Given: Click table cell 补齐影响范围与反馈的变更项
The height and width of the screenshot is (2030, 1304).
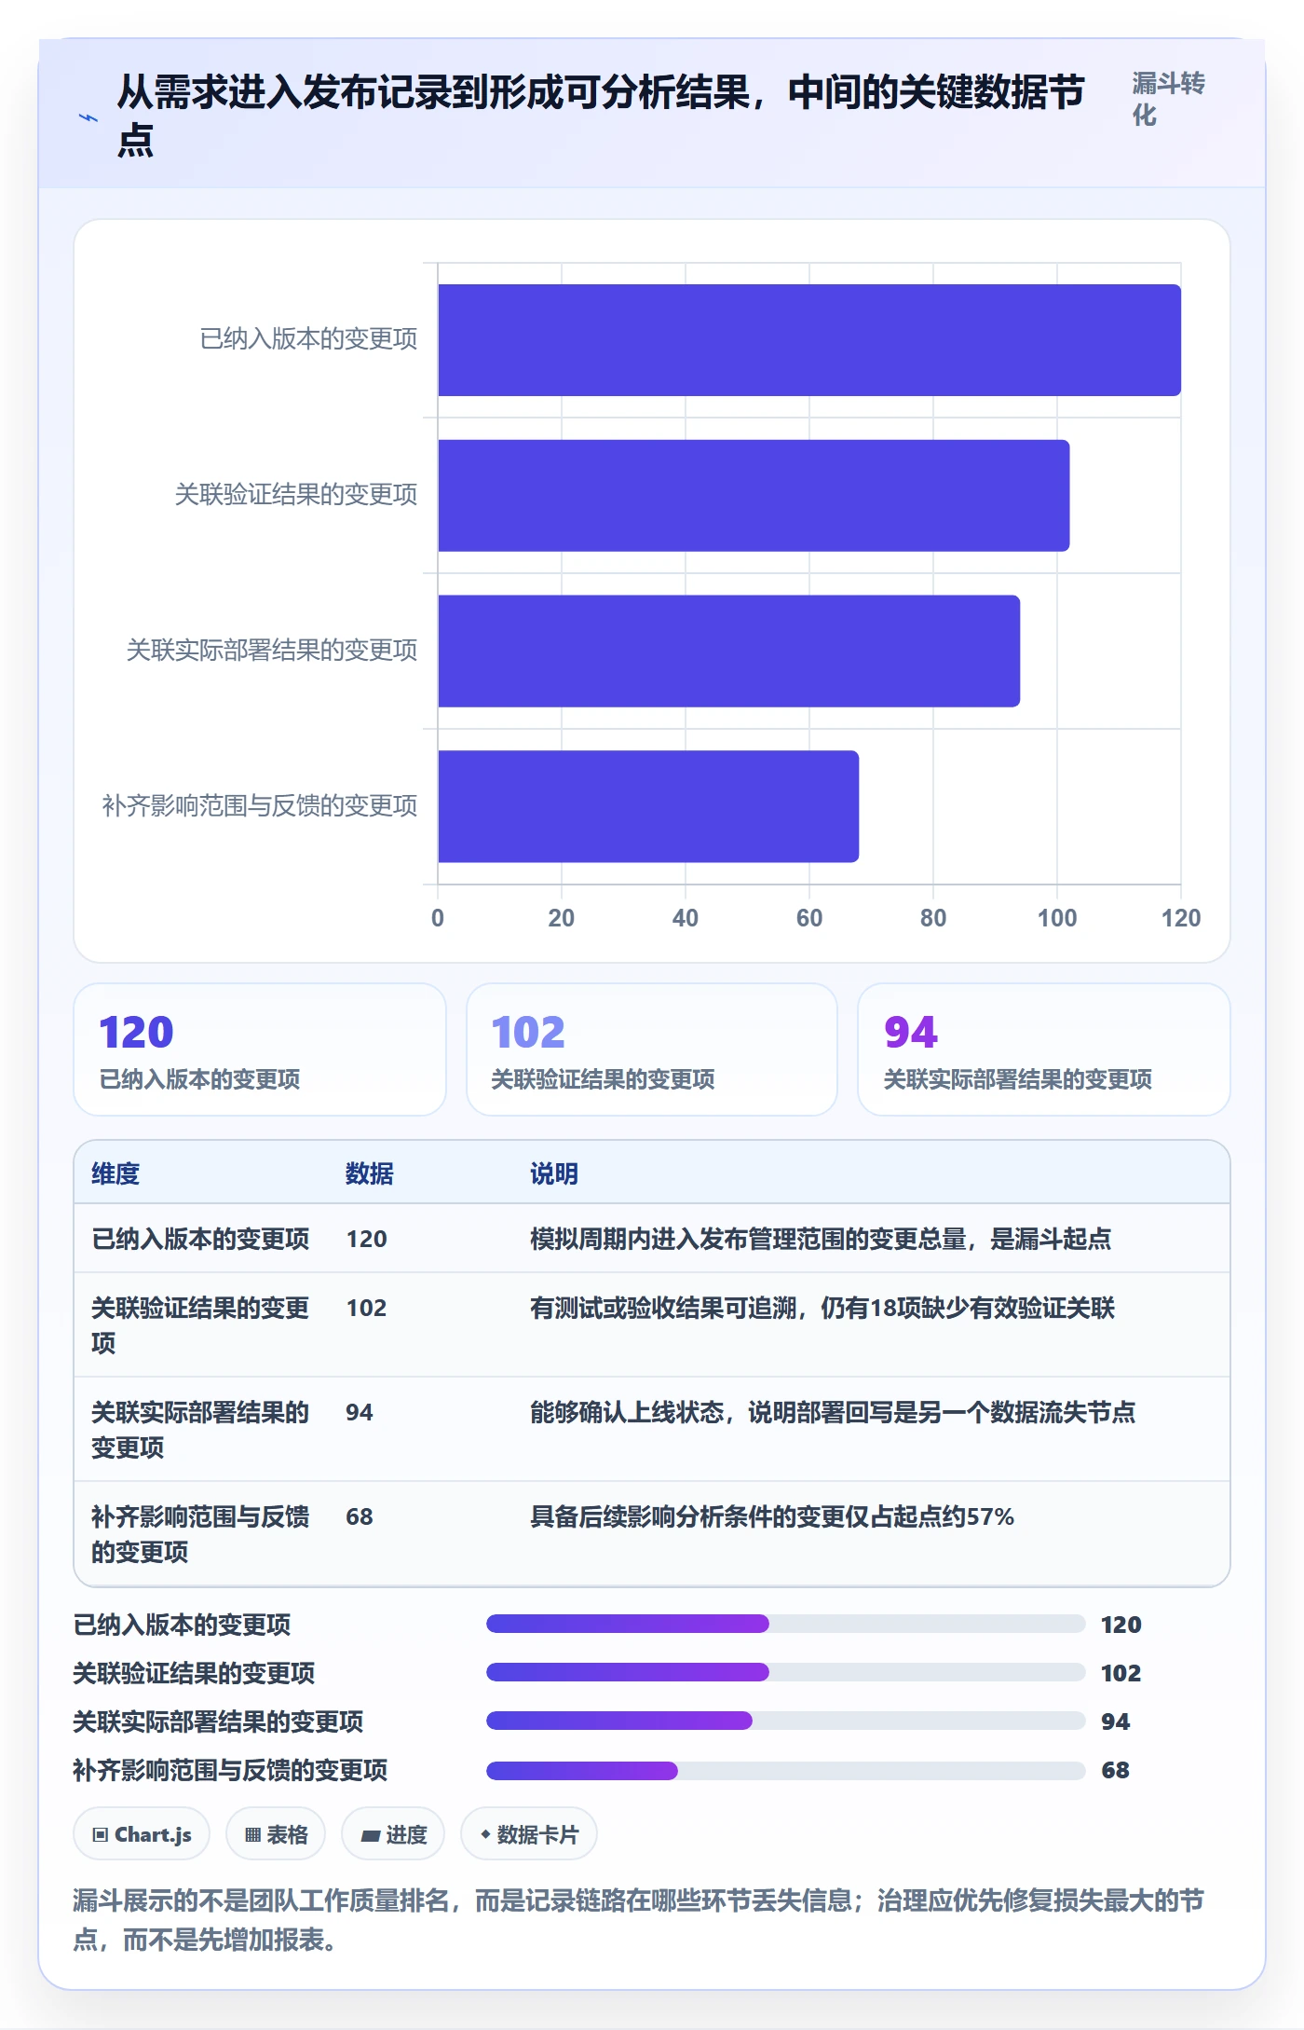Looking at the screenshot, I should 200,1533.
